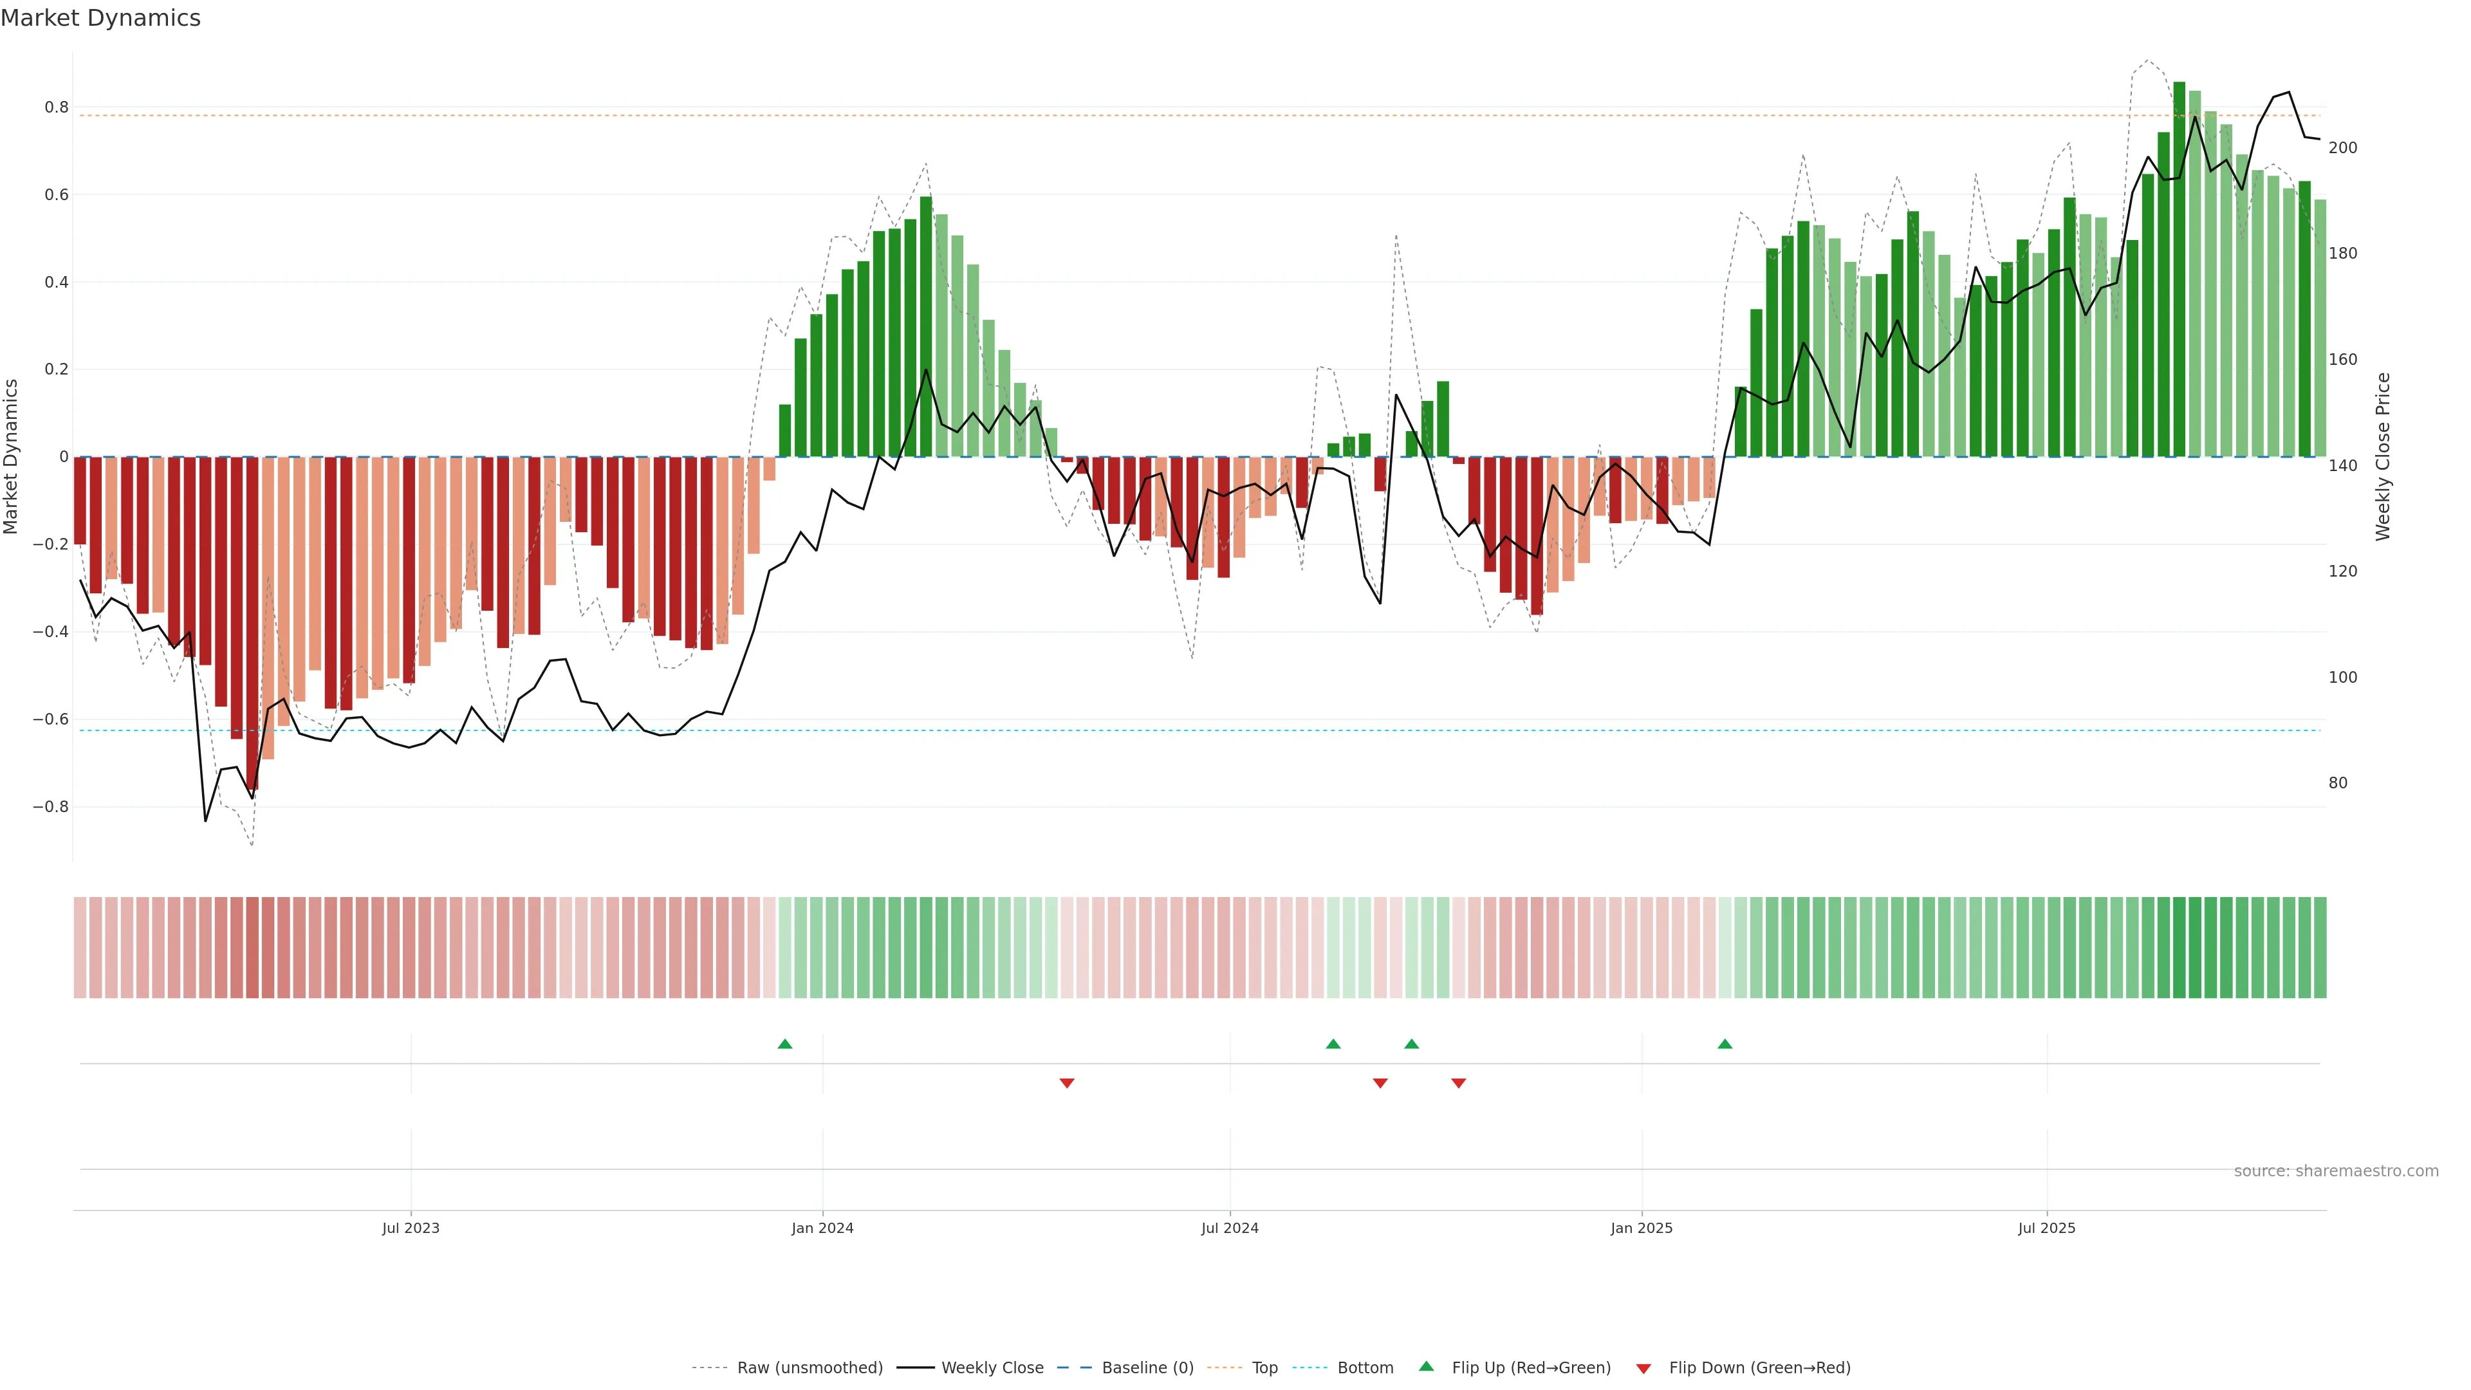Click the Market Dynamics chart title
The image size is (2471, 1390).
101,18
